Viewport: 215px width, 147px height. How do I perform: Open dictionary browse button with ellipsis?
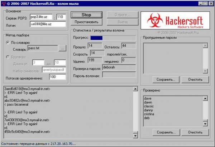(x=62, y=48)
